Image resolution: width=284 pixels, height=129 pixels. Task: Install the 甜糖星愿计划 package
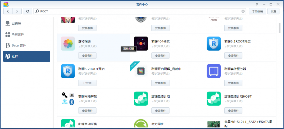click(160, 110)
